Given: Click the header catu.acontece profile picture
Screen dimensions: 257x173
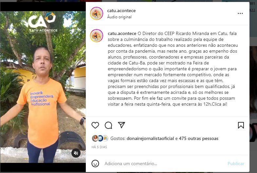Looking at the screenshot, I should [97, 13].
